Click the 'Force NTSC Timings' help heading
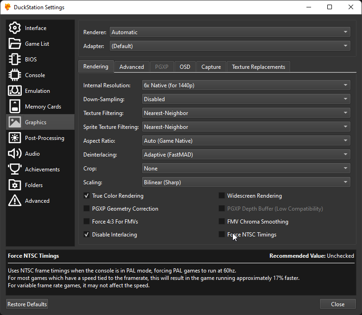The image size is (362, 315). click(33, 256)
